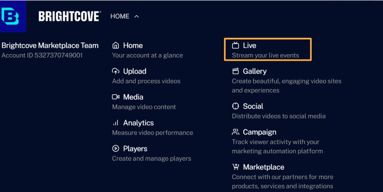Click the BRIGHTCOVE wordmark in the header
Viewport: 383px width, 192px height.
coord(70,16)
